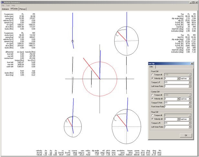Viewport: 199px width, 157px height.
Task: Open the Help menu
Action: pyautogui.click(x=13, y=5)
